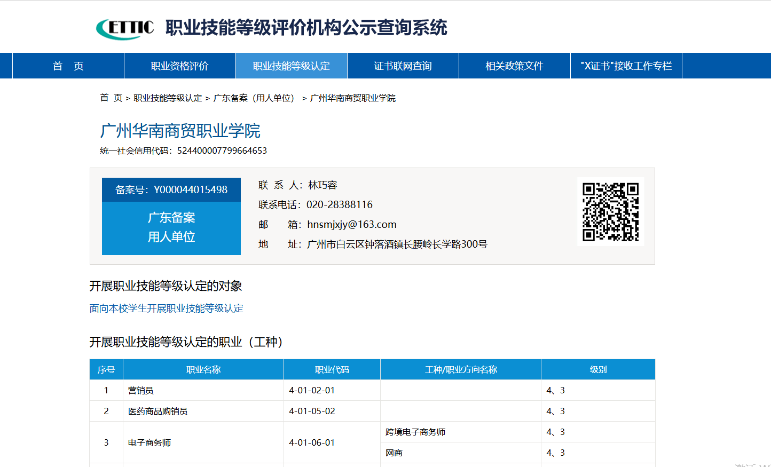Open the 职业资格评价 menu item

point(179,66)
